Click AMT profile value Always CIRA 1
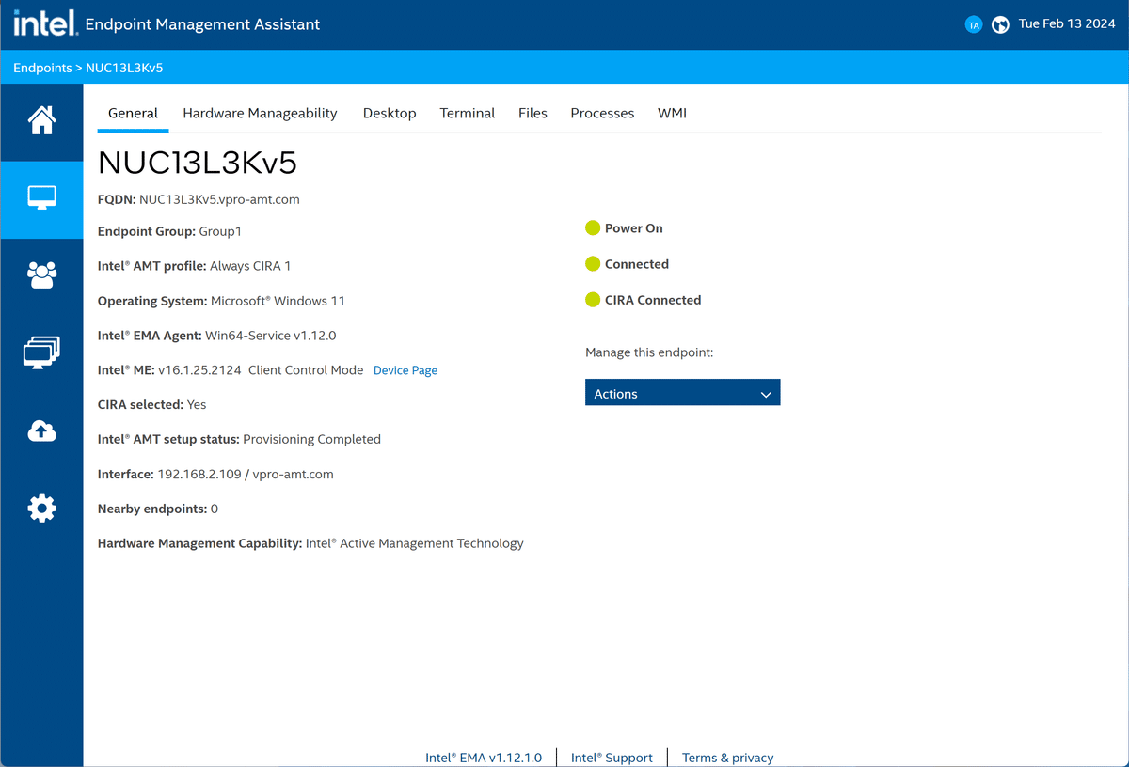The height and width of the screenshot is (767, 1129). [250, 266]
